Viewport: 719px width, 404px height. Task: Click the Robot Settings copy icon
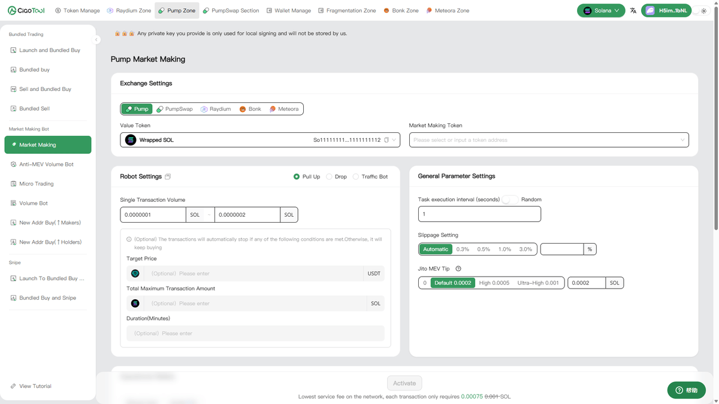pos(168,177)
